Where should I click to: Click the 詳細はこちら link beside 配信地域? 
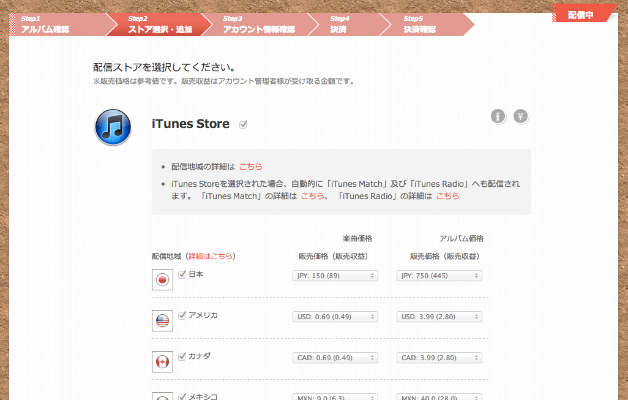(211, 256)
